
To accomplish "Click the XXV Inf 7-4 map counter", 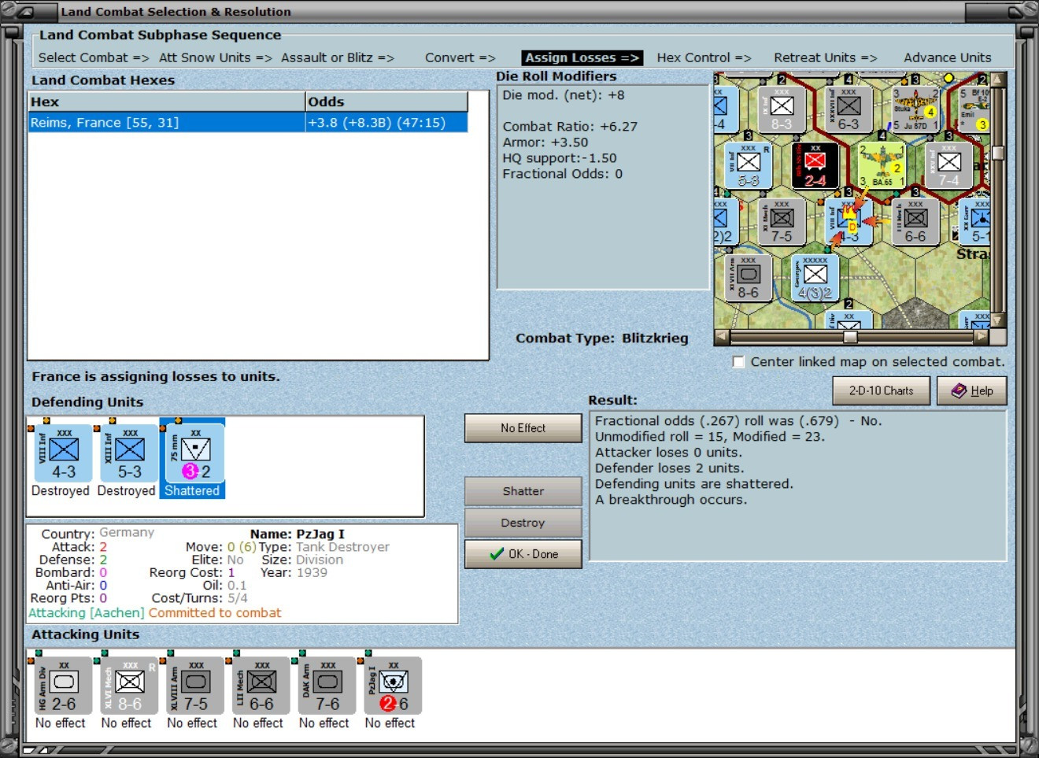I will coord(948,165).
